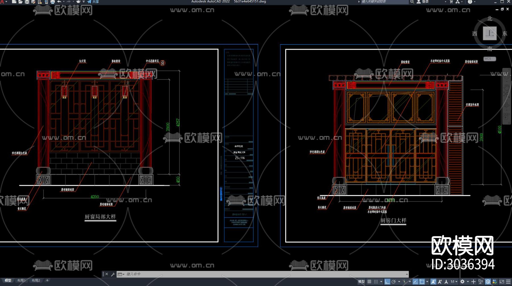The image size is (512, 286).
Task: Open the WCS coordinate system dropdown
Action: click(x=490, y=59)
